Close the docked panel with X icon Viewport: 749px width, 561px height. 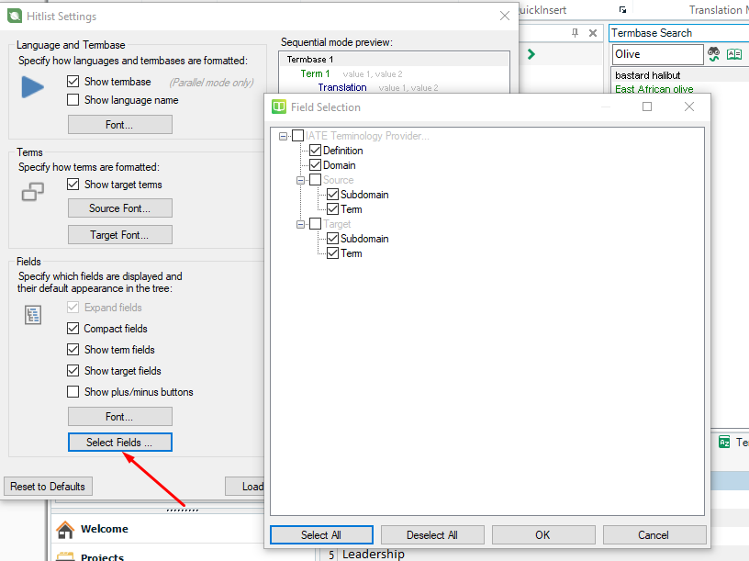point(593,33)
